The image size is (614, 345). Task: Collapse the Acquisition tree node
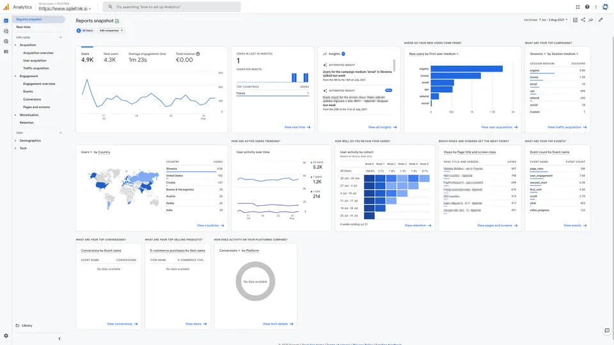pos(15,45)
